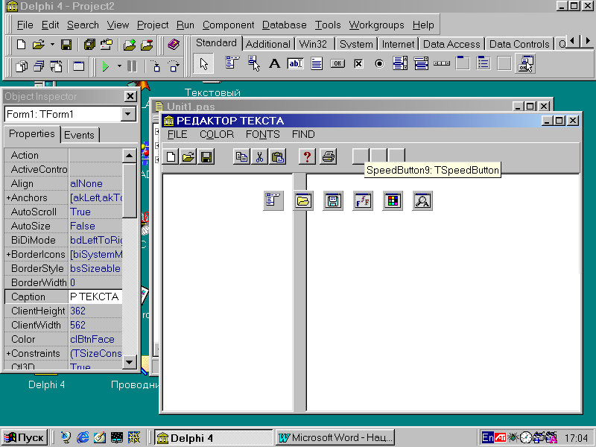Open the reopen dropdown arrow beside Open icon
The width and height of the screenshot is (596, 447).
click(x=52, y=45)
